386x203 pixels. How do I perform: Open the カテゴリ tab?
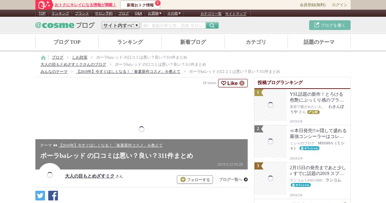point(256,42)
